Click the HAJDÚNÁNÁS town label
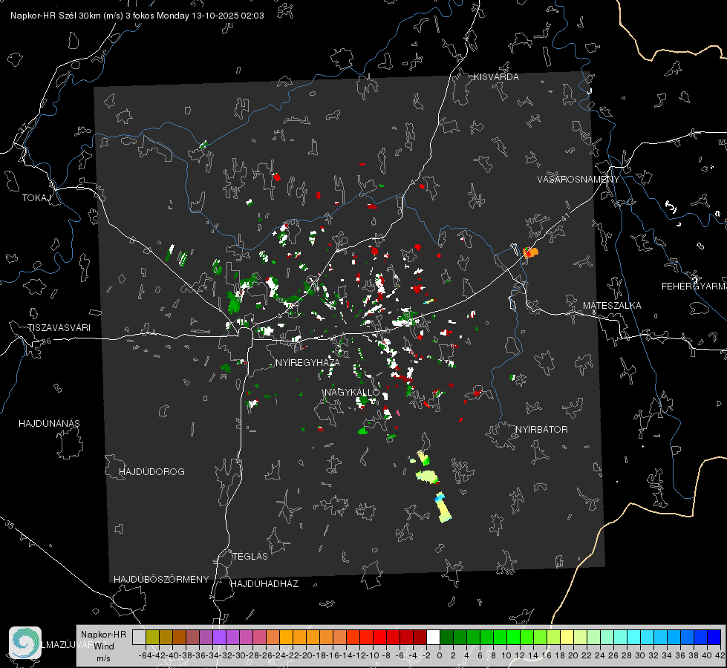The height and width of the screenshot is (668, 727). pyautogui.click(x=49, y=423)
